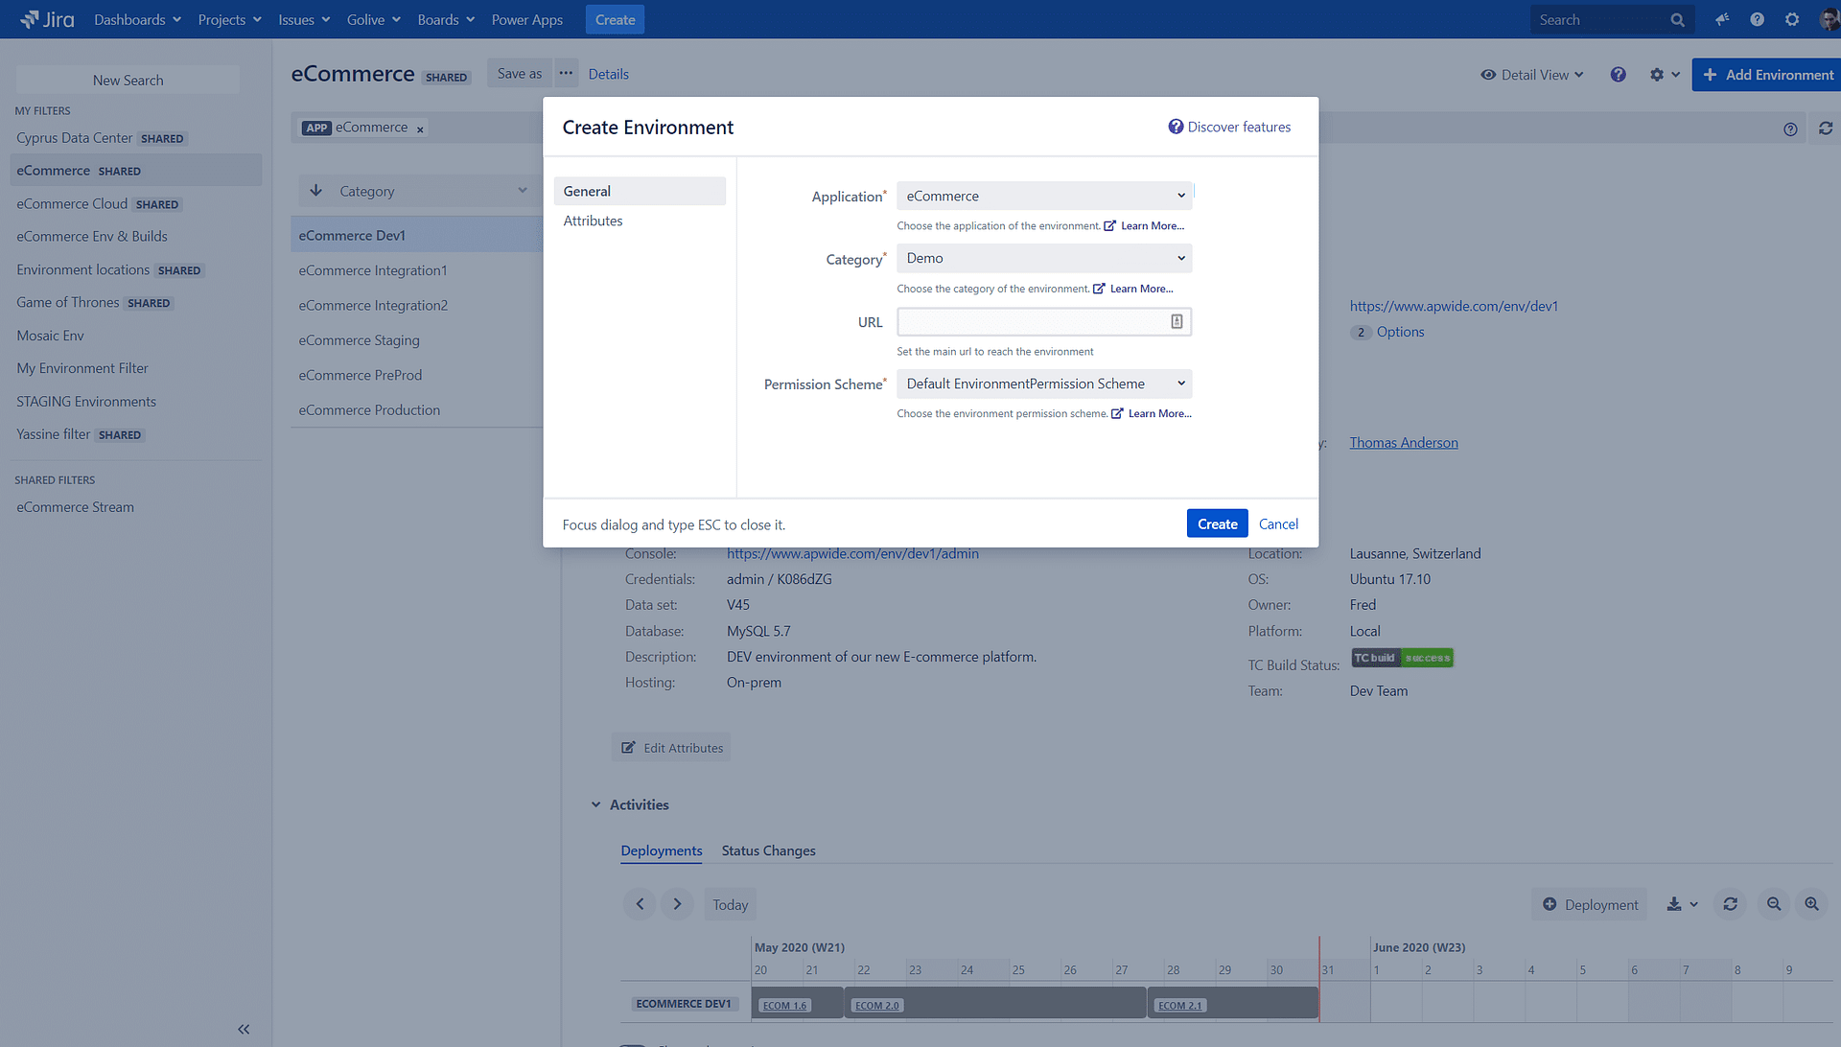This screenshot has height=1047, width=1841.
Task: Toggle the Category column sort direction
Action: [x=315, y=190]
